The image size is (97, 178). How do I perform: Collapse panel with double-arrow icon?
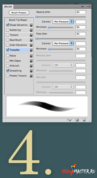82,7
